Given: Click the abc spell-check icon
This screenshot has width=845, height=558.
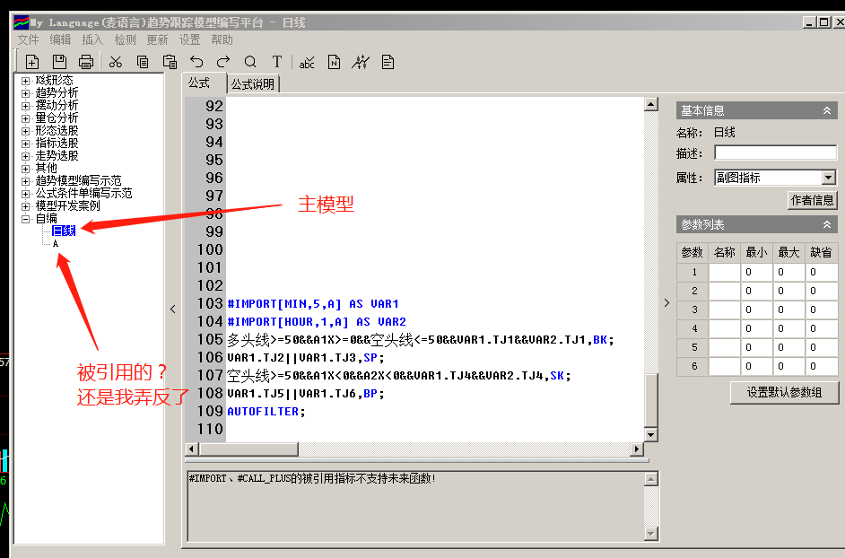Looking at the screenshot, I should click(307, 62).
